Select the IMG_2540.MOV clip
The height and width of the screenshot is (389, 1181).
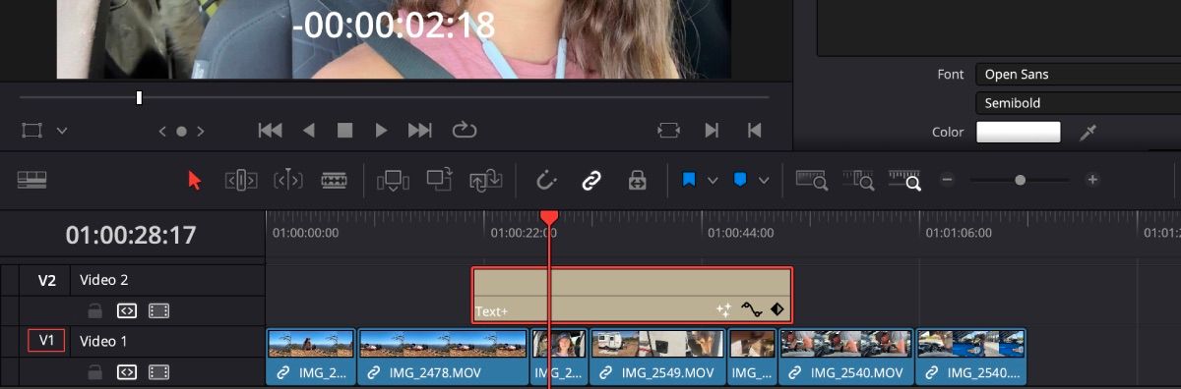click(846, 357)
